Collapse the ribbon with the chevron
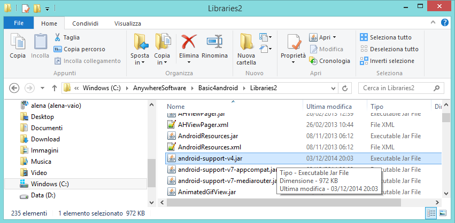The width and height of the screenshot is (455, 223). [433, 22]
